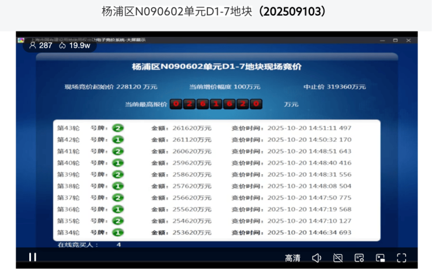Viewport: 432px width, 272px height.
Task: Click amount 261620万元 in round 43
Action: pyautogui.click(x=192, y=128)
